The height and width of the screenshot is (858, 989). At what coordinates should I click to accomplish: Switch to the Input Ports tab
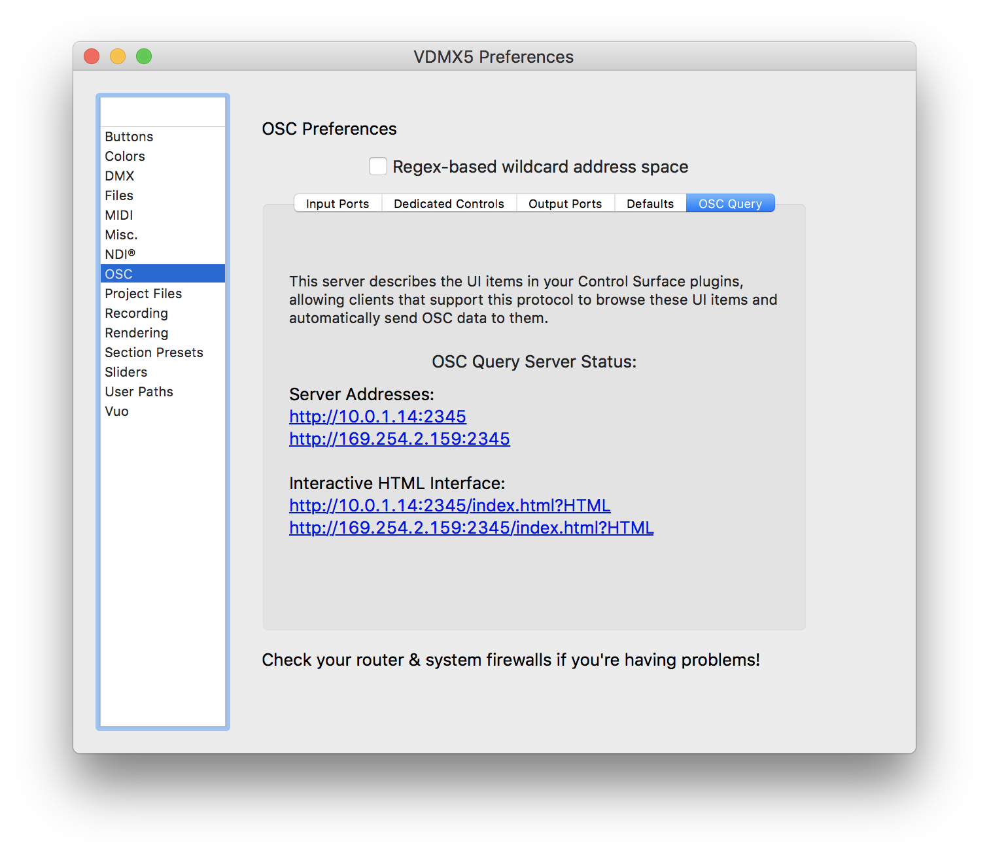(338, 203)
